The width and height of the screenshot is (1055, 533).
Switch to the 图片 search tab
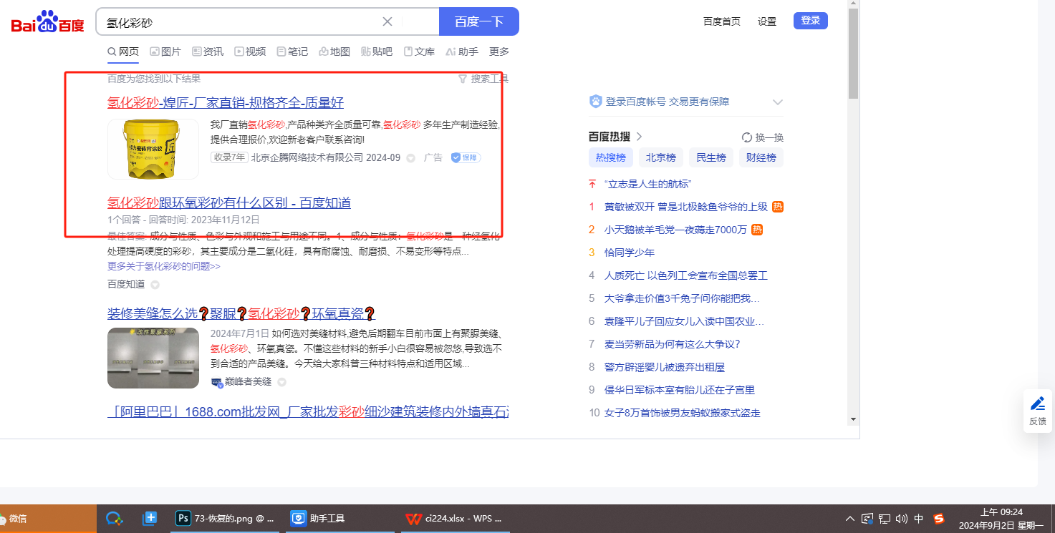click(165, 52)
